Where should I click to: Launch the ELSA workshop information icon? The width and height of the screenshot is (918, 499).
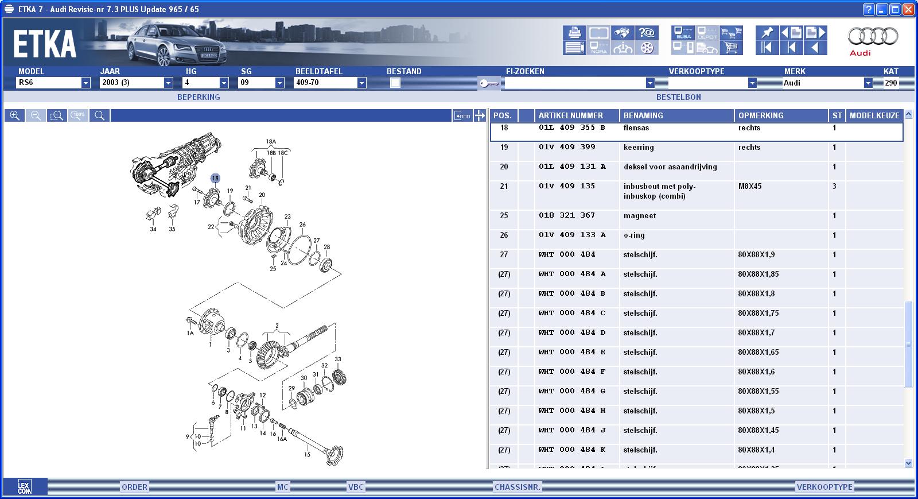(x=683, y=33)
